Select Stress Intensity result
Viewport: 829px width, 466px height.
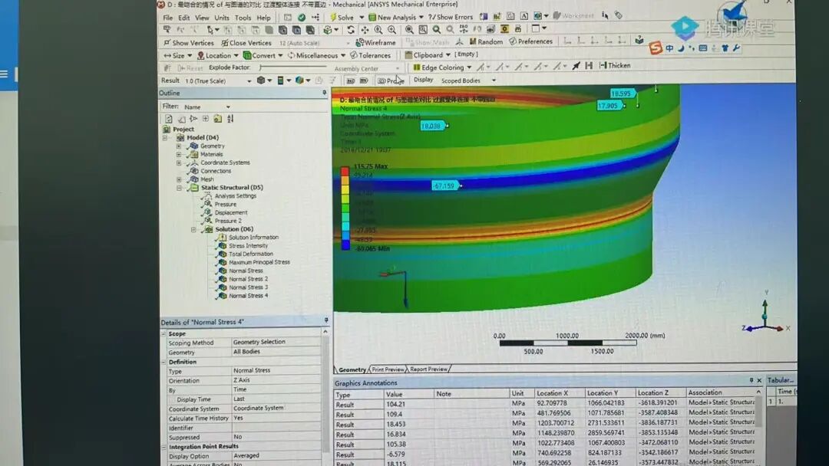coord(248,246)
